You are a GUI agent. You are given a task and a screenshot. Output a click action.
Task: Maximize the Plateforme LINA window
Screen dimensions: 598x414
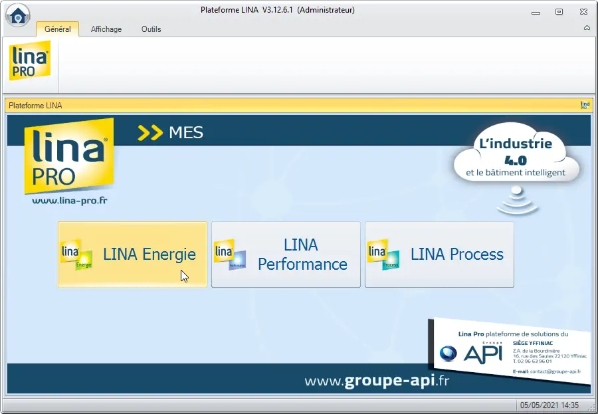point(559,12)
